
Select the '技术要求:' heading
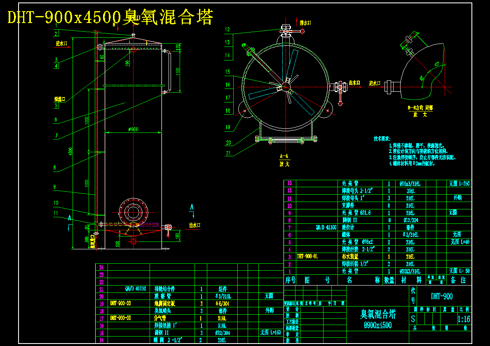click(x=382, y=139)
